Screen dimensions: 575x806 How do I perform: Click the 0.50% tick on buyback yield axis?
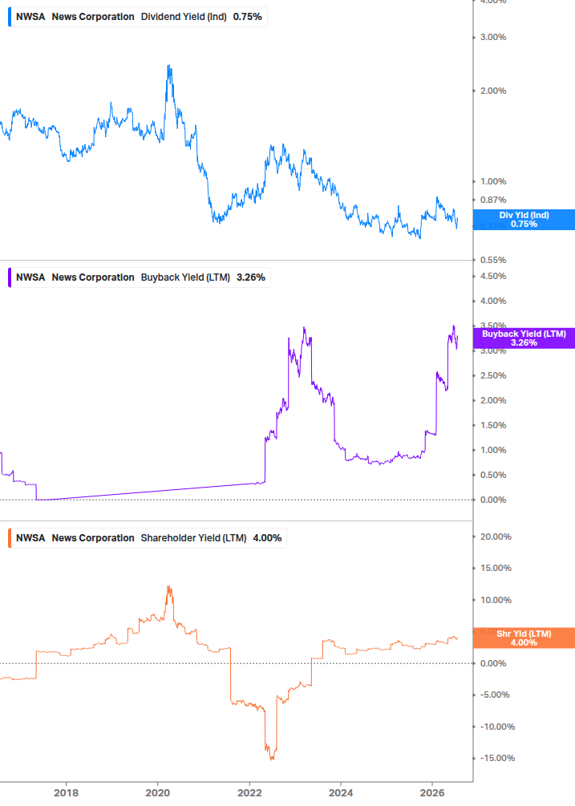(493, 475)
